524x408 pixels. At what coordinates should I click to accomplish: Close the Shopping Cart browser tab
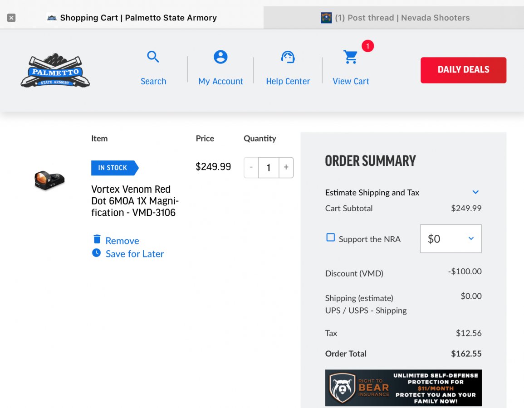11,18
